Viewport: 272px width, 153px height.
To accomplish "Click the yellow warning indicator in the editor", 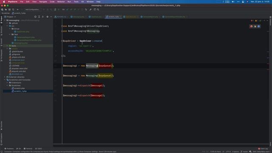I will point(256,21).
